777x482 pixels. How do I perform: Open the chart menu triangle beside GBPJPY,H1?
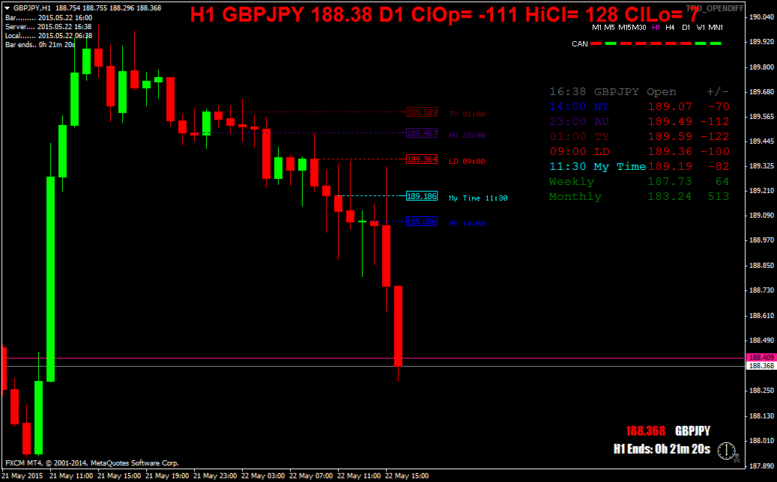click(x=7, y=8)
